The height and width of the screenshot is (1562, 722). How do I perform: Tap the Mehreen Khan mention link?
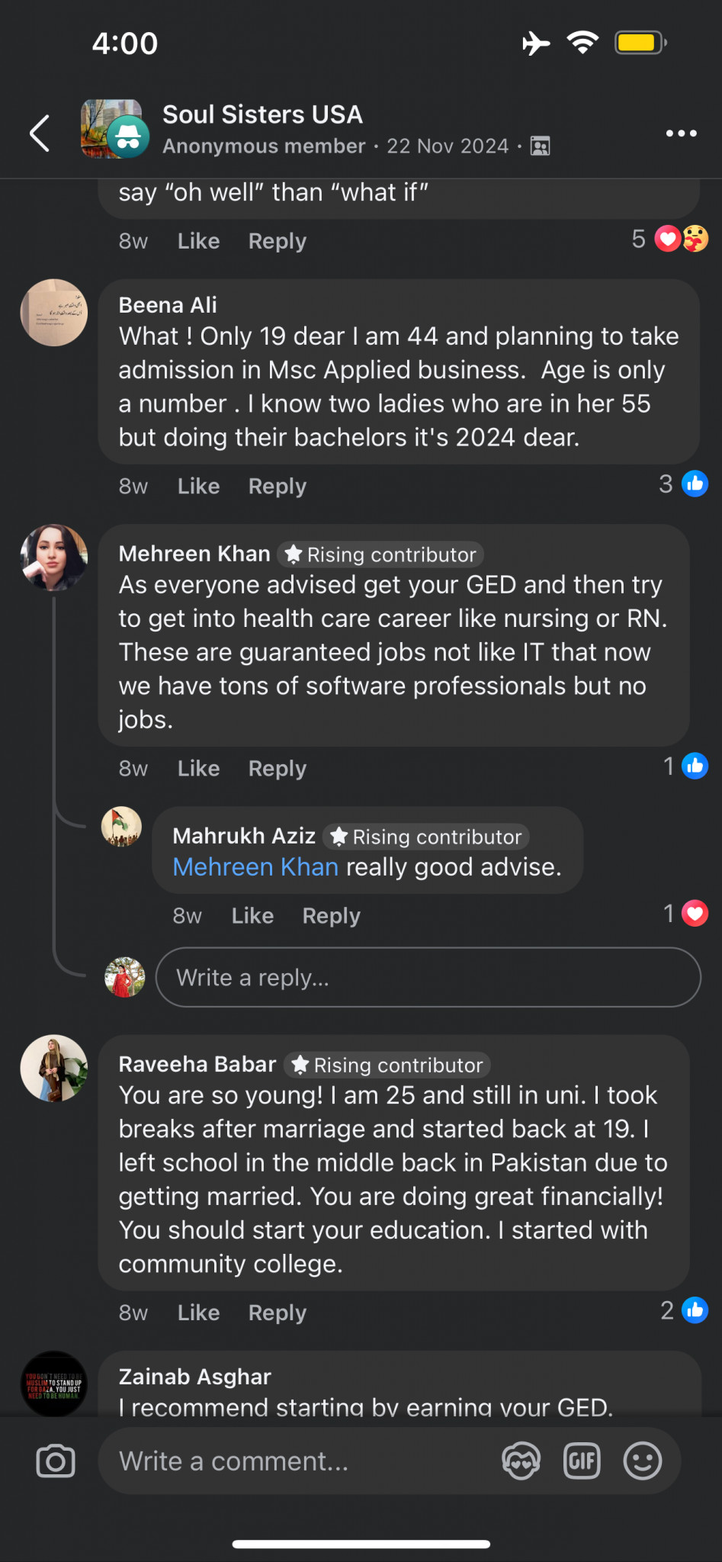(255, 867)
